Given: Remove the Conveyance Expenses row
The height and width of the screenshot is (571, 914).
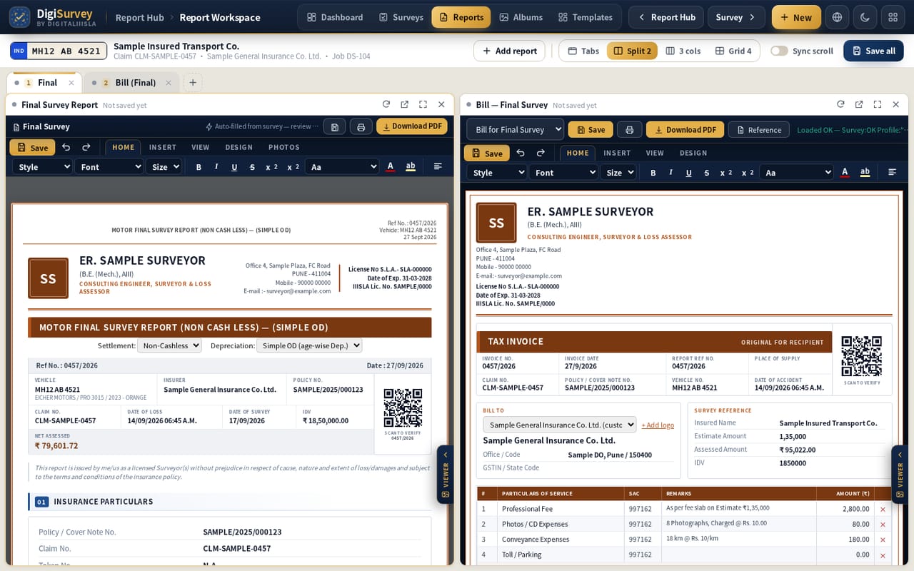Looking at the screenshot, I should coord(883,540).
